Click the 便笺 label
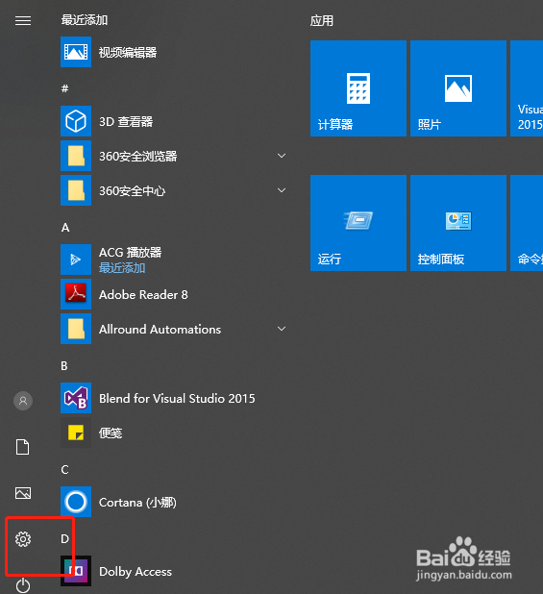This screenshot has width=543, height=594. (x=111, y=433)
